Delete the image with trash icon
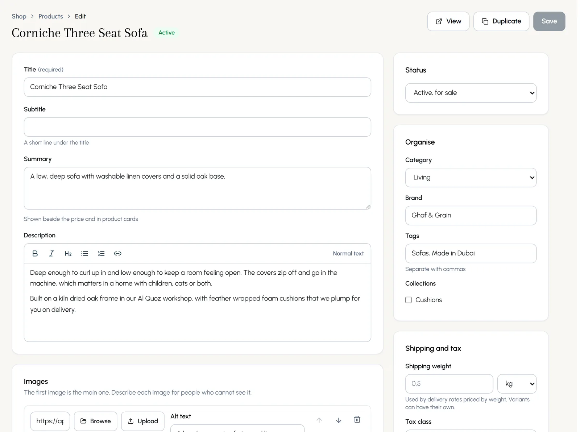Viewport: 580px width, 432px height. pos(357,419)
